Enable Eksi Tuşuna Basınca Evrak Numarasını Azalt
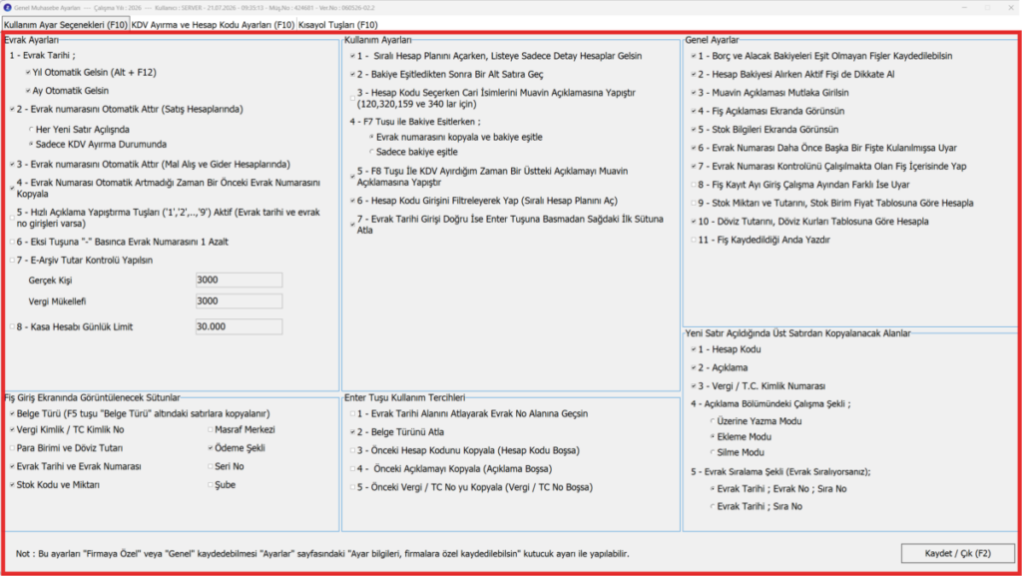This screenshot has height=576, width=1022. pos(12,242)
